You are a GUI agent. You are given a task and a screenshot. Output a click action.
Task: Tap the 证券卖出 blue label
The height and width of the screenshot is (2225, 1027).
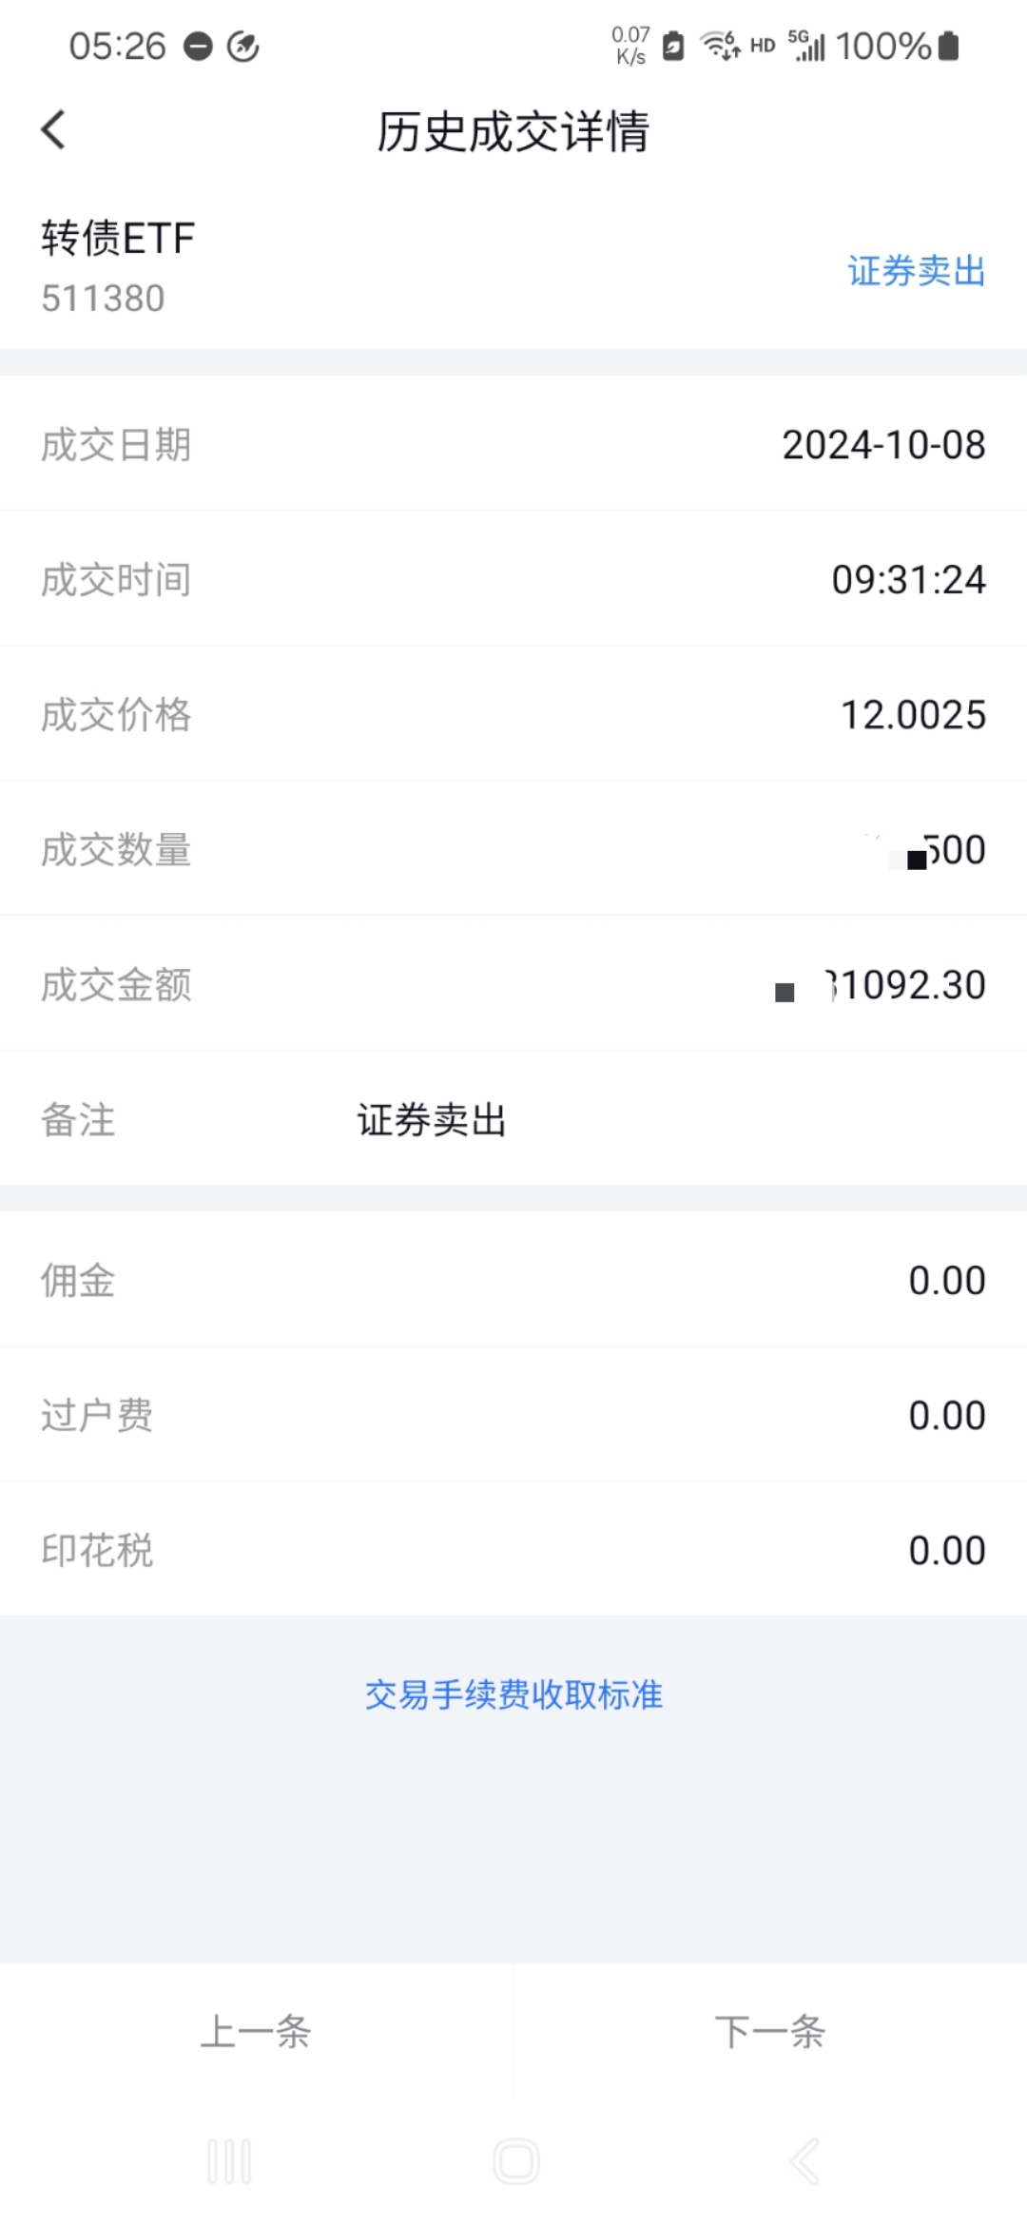(916, 271)
